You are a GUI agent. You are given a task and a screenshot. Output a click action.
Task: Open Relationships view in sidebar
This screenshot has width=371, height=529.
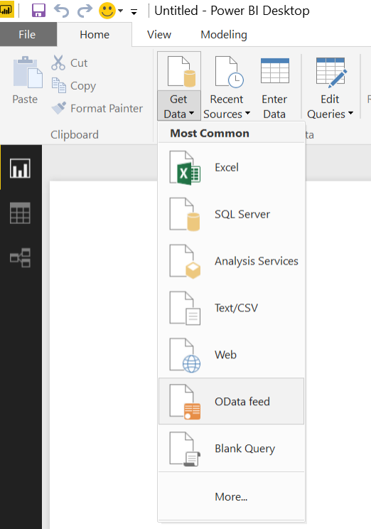(x=20, y=258)
